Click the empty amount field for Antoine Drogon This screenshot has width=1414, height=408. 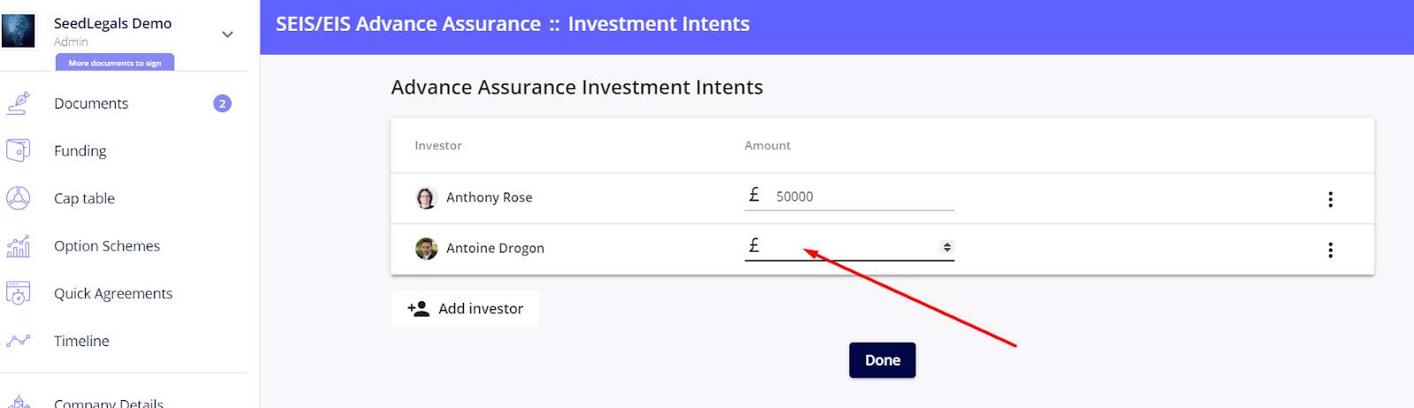(849, 246)
